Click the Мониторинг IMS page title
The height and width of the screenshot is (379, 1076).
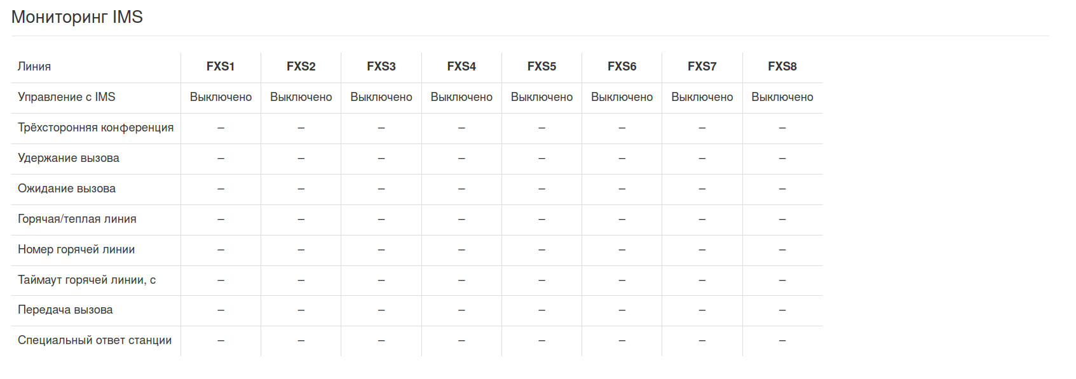pyautogui.click(x=77, y=17)
